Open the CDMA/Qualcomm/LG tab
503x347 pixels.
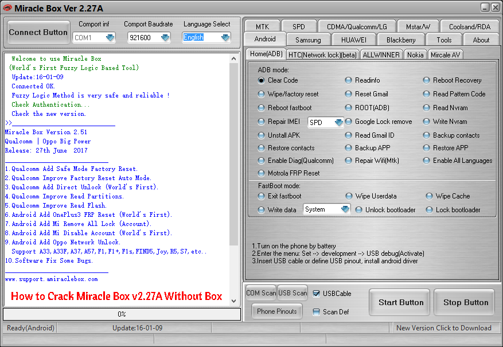(357, 26)
